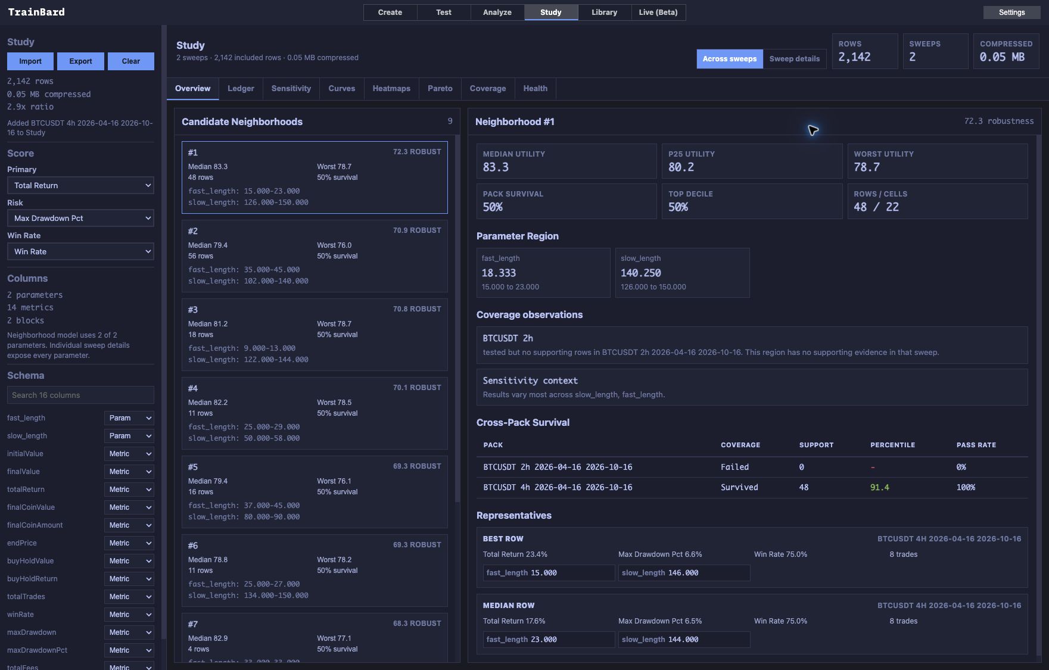Click the BTCUSDT 2h pack row
1049x670 pixels.
[x=752, y=468]
